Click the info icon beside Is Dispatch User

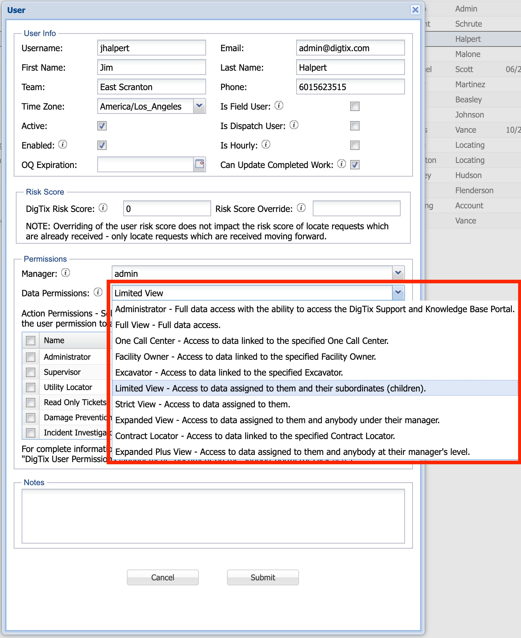(294, 125)
